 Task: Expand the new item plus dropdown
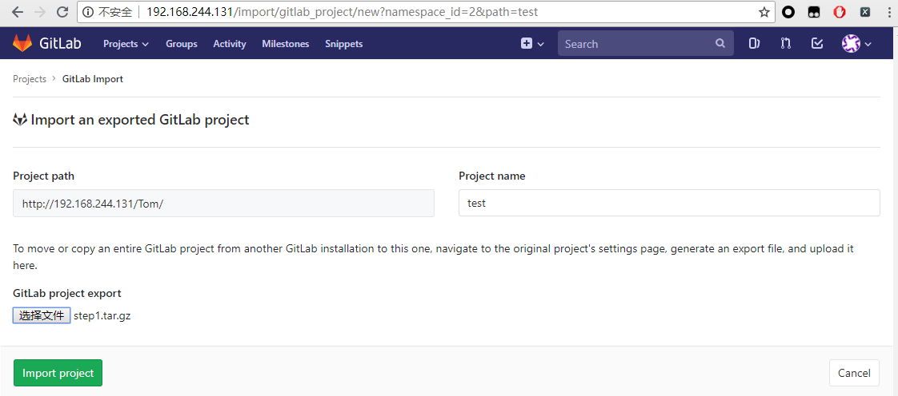tap(532, 43)
